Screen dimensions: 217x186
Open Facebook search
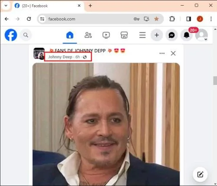point(26,35)
